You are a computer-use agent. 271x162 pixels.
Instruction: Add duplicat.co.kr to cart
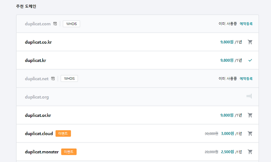(250, 42)
